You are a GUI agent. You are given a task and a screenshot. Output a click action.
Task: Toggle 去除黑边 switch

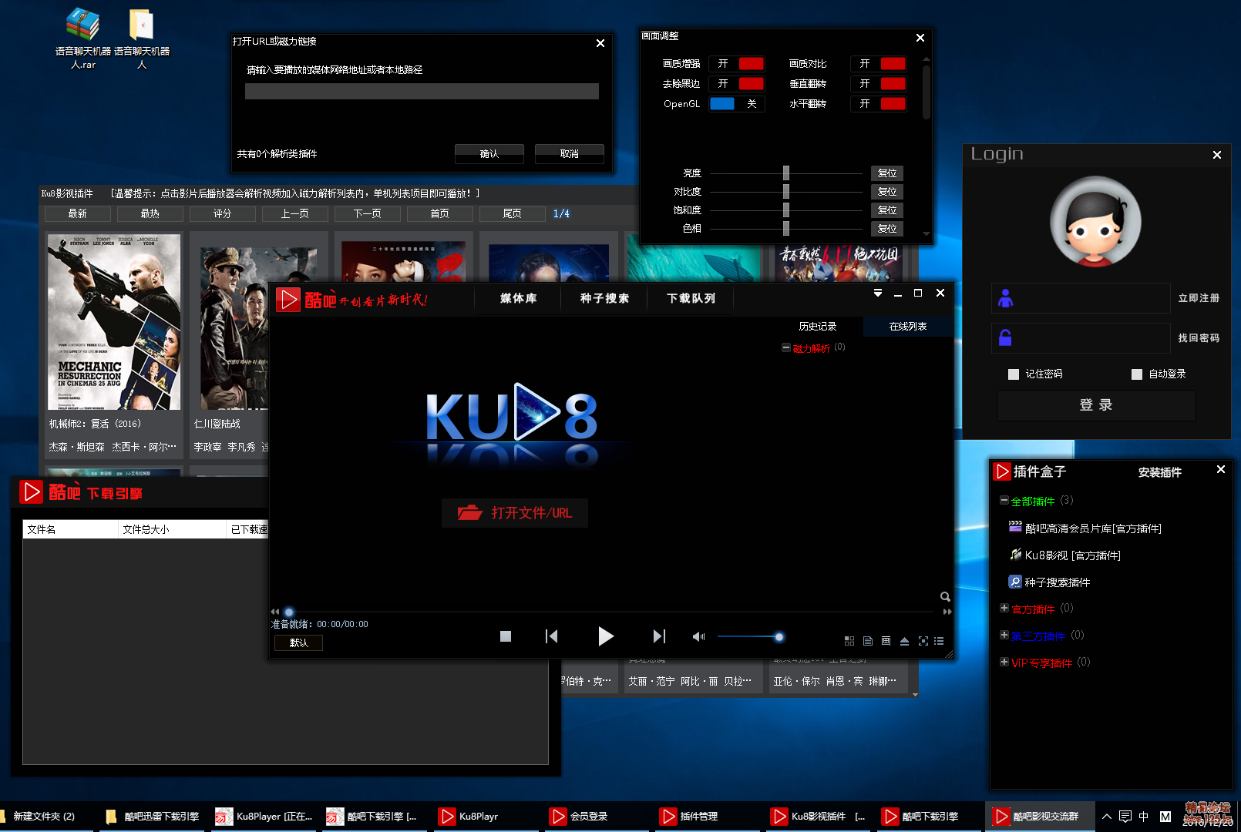point(737,84)
